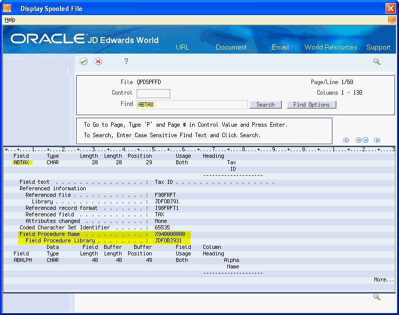Image resolution: width=399 pixels, height=315 pixels.
Task: Open the URL menu item
Action: [182, 47]
